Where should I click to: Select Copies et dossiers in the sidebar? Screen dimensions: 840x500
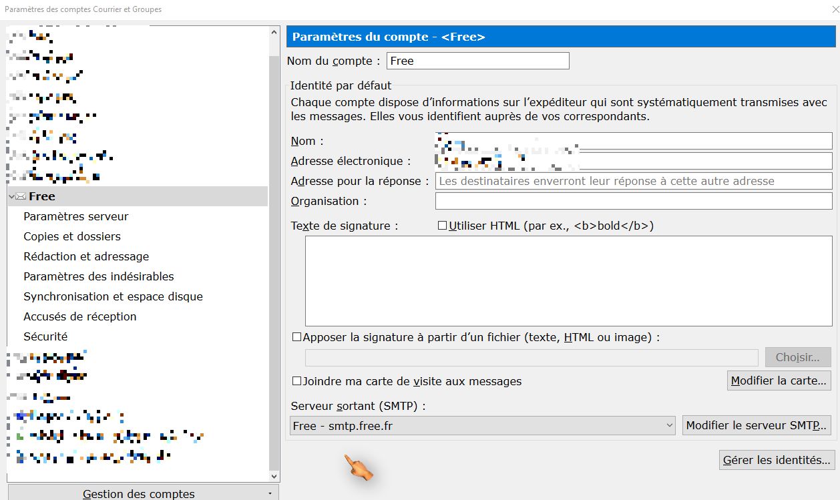point(72,236)
